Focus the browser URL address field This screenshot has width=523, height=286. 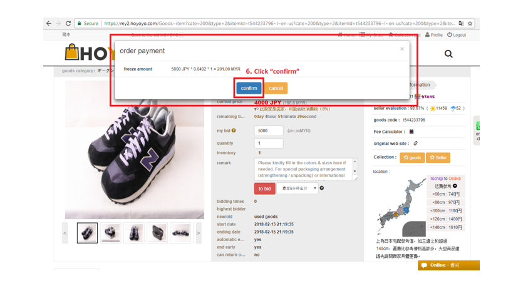[279, 23]
